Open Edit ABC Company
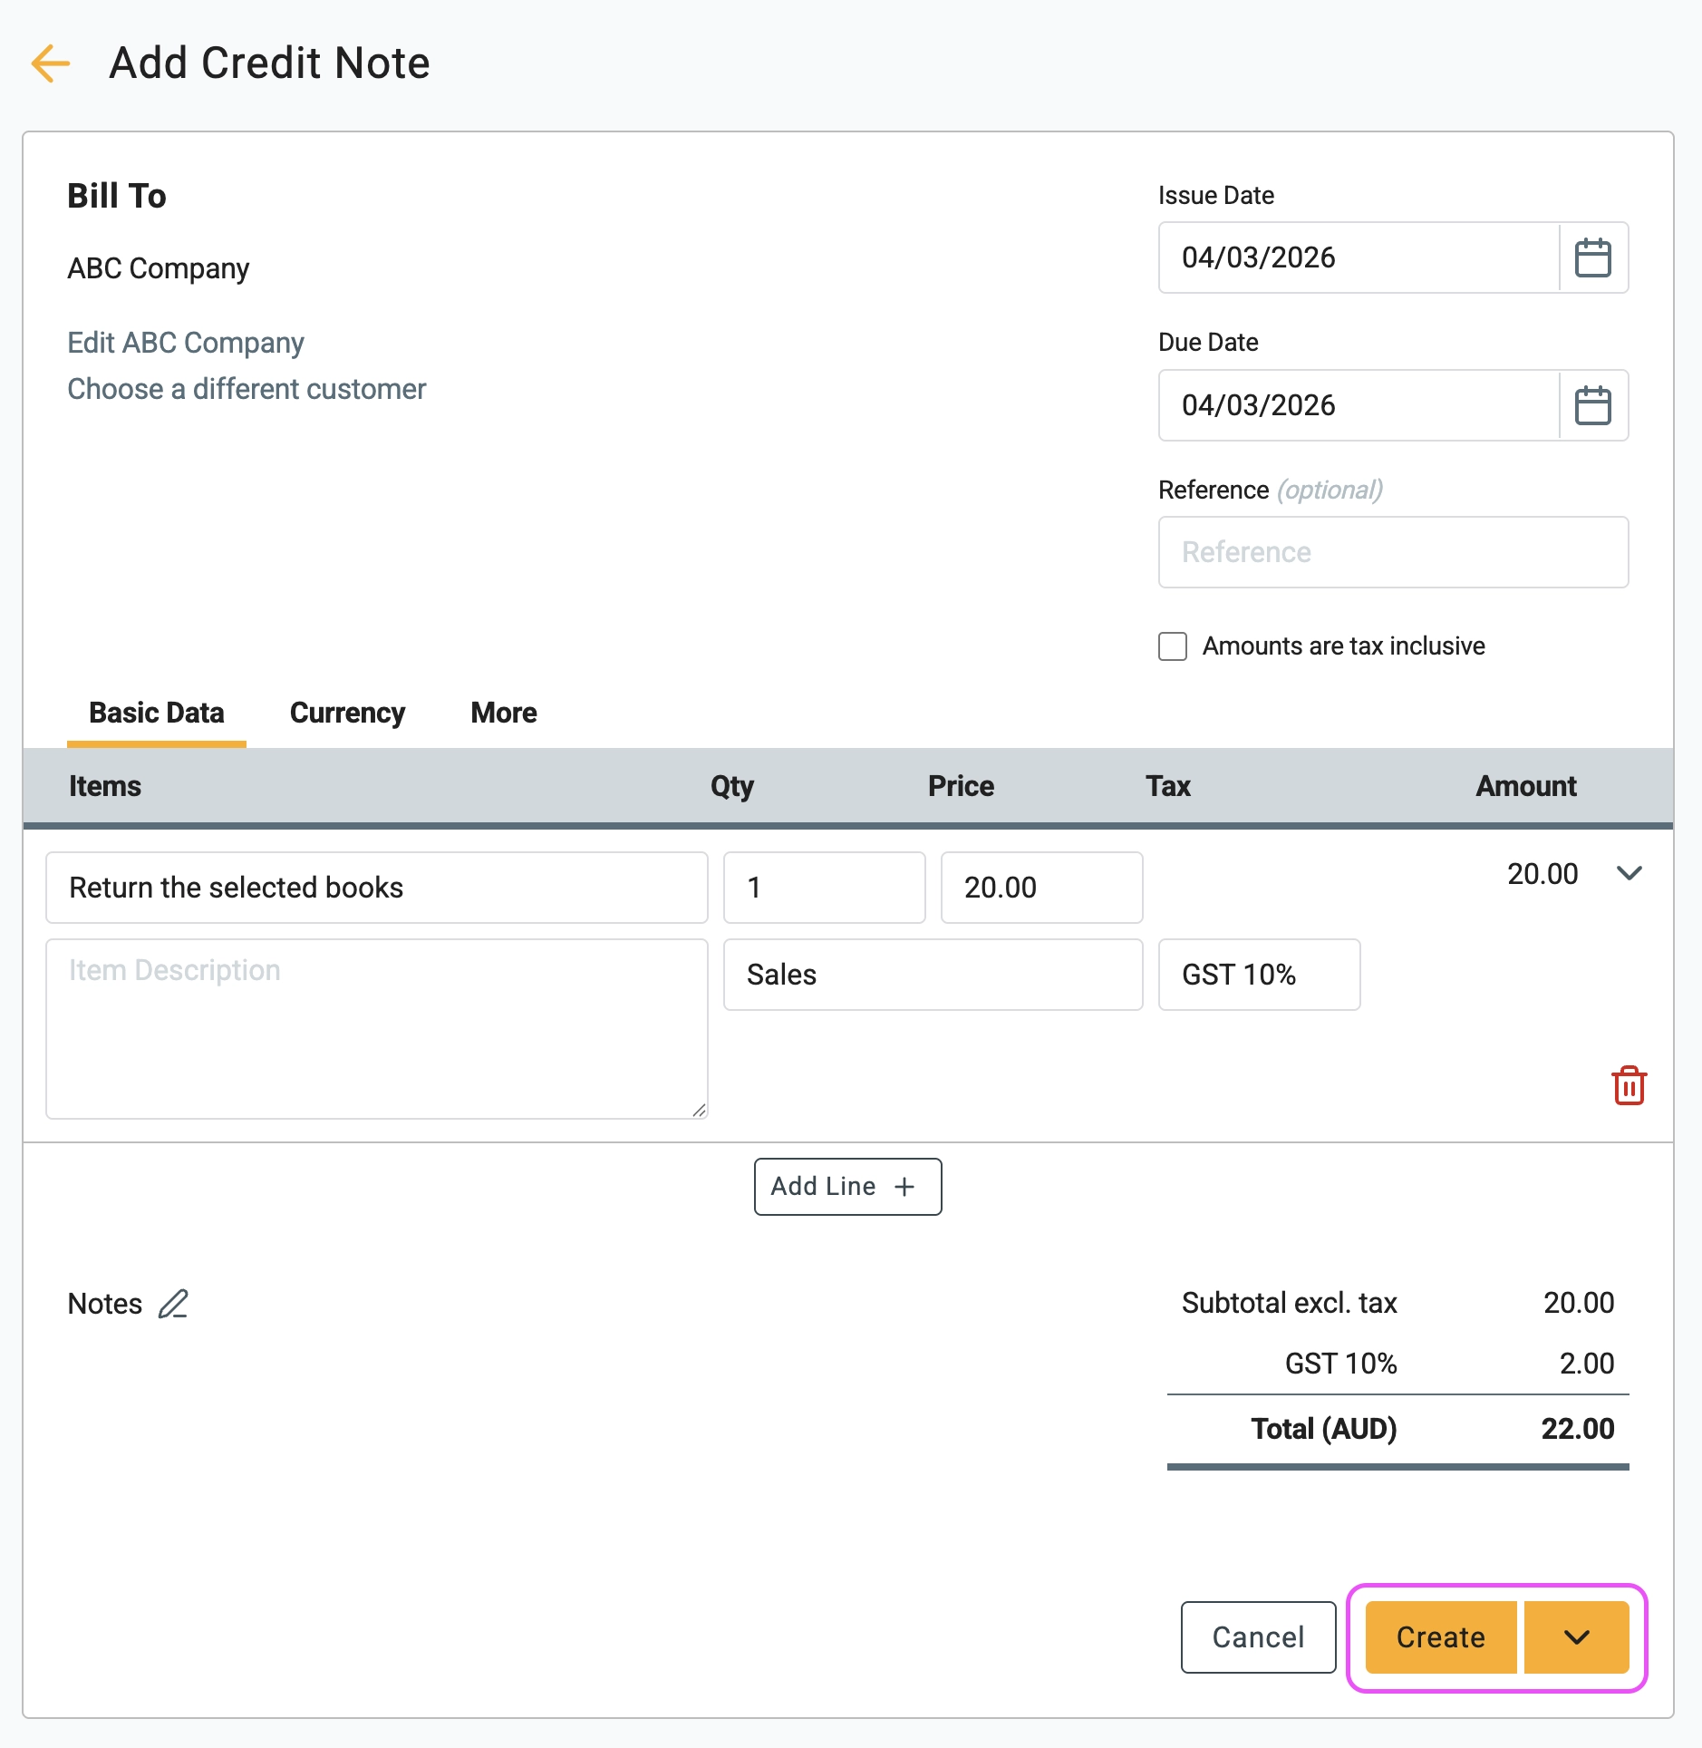The image size is (1702, 1748). pos(185,342)
